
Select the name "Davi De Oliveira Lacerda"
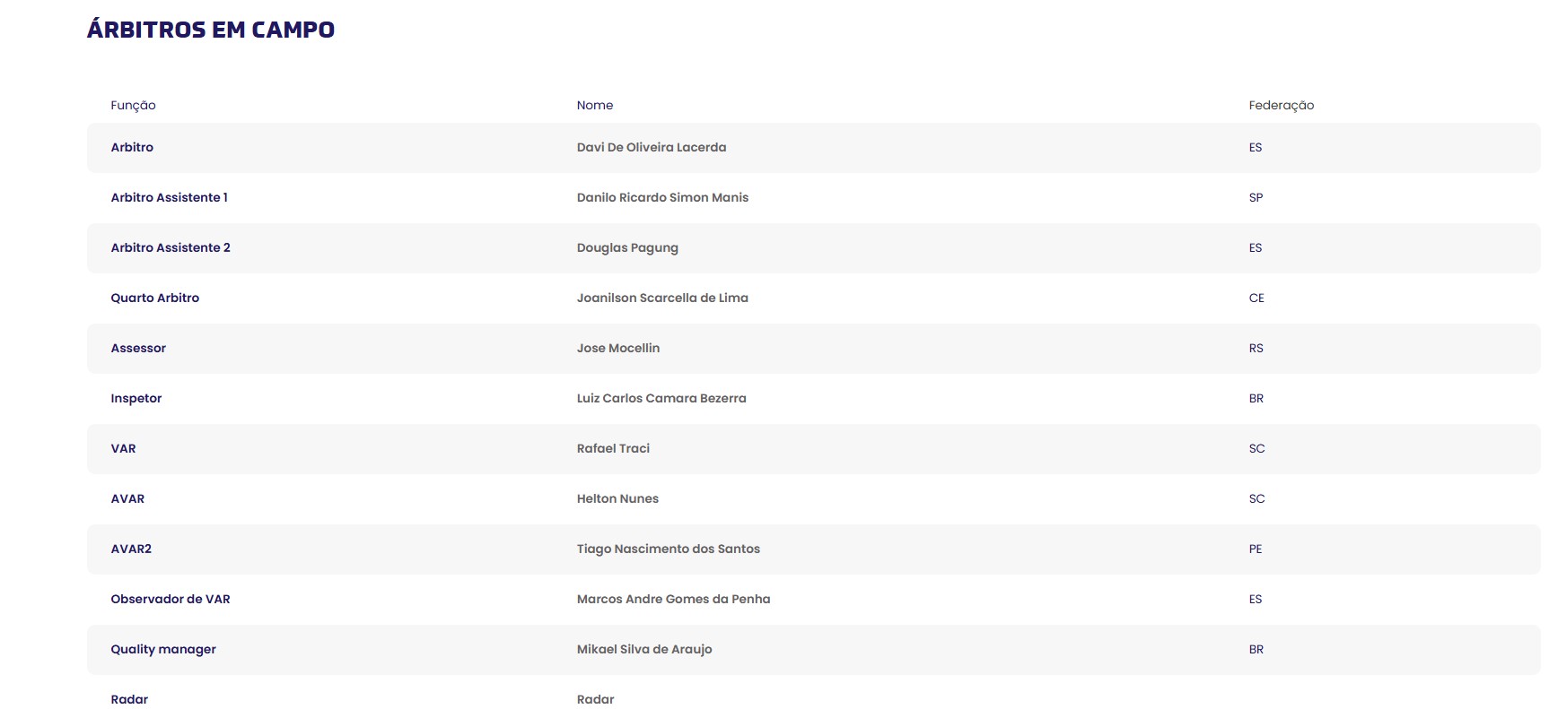[x=652, y=147]
